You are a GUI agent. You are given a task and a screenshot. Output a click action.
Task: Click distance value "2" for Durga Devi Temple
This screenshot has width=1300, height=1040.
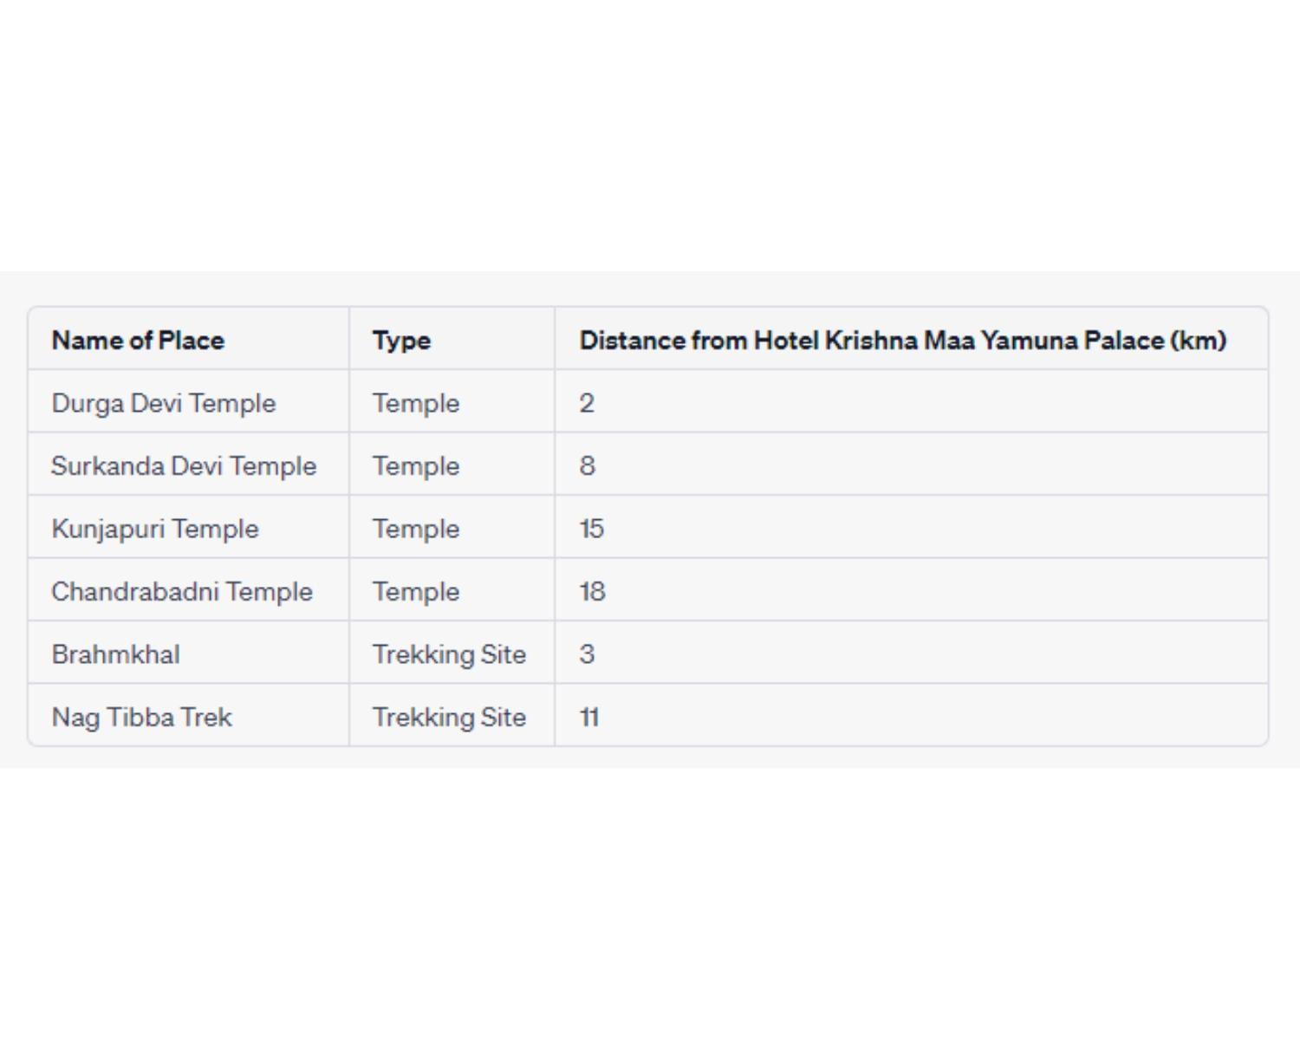click(x=587, y=403)
